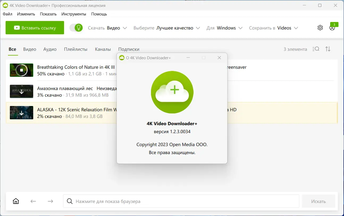Click the Искать search button
Viewport: 344px width, 216px height.
(x=318, y=201)
